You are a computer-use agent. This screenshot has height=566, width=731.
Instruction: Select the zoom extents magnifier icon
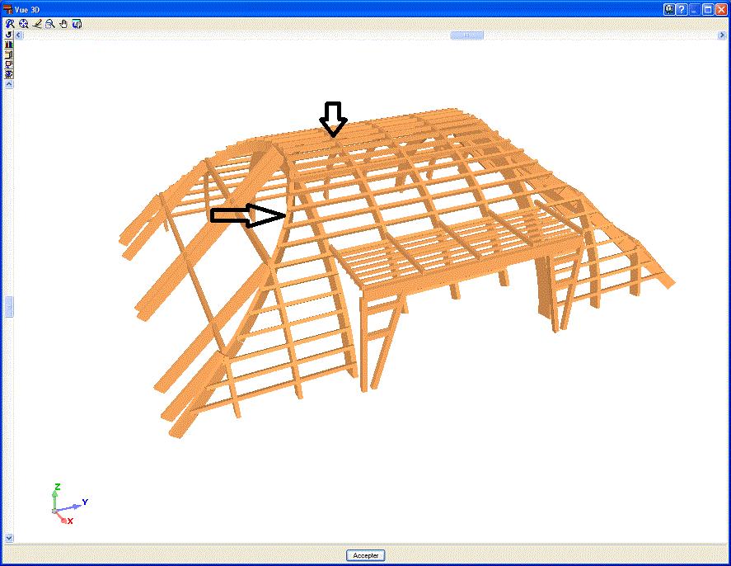(x=23, y=24)
